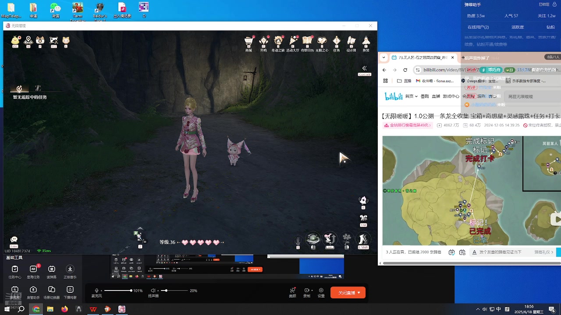The width and height of the screenshot is (561, 315).
Task: Toggle the lock icon in 弹幕助手 panel
Action: pos(554,4)
